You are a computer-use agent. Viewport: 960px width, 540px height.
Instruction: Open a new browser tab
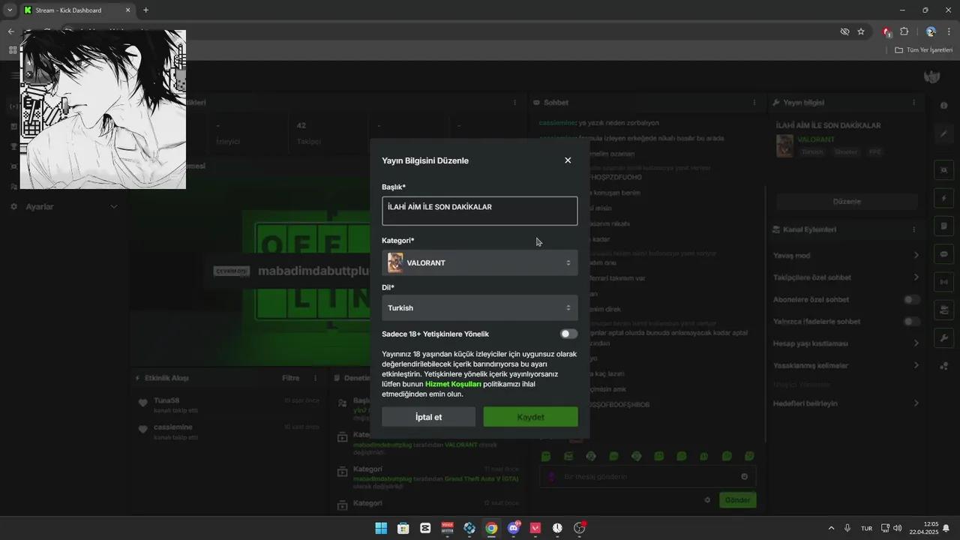pyautogui.click(x=145, y=10)
